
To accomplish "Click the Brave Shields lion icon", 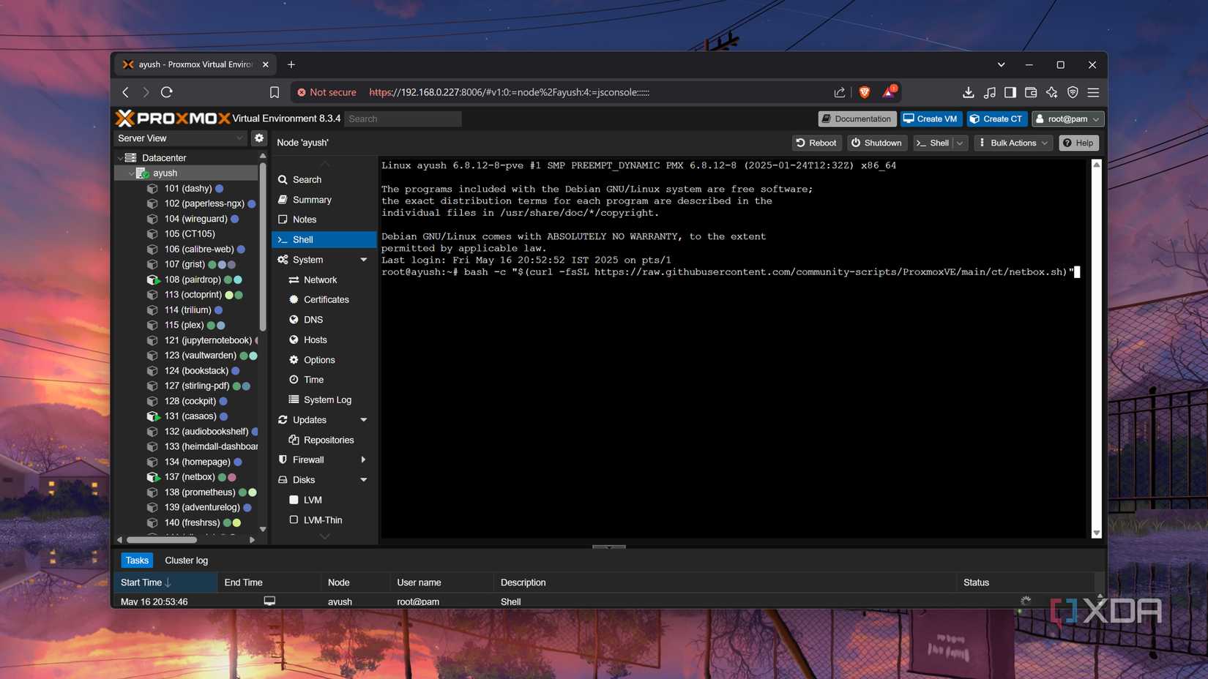I will pyautogui.click(x=865, y=92).
